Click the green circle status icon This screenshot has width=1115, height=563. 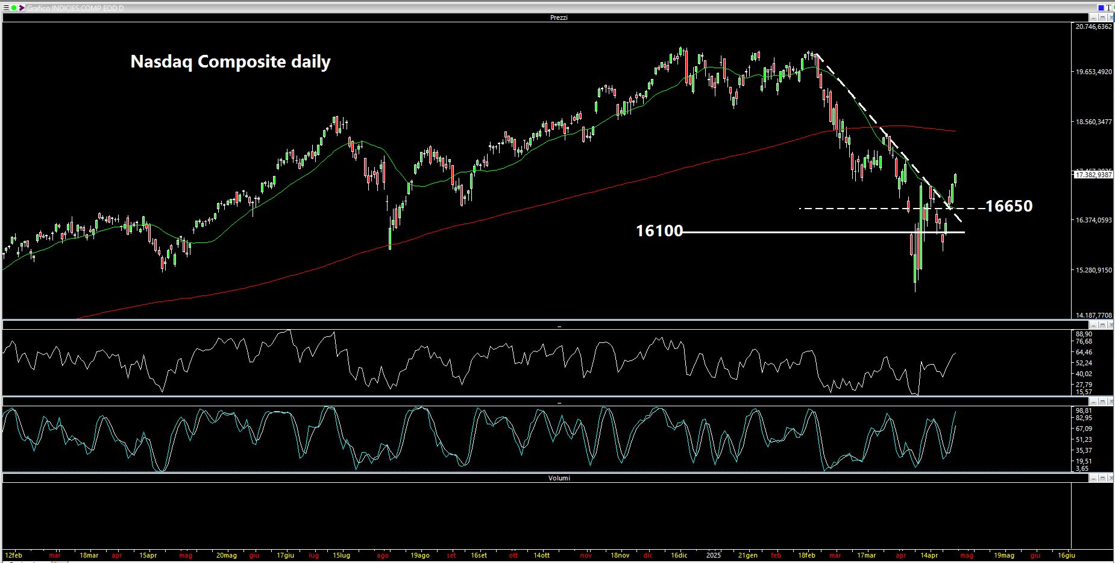14,8
